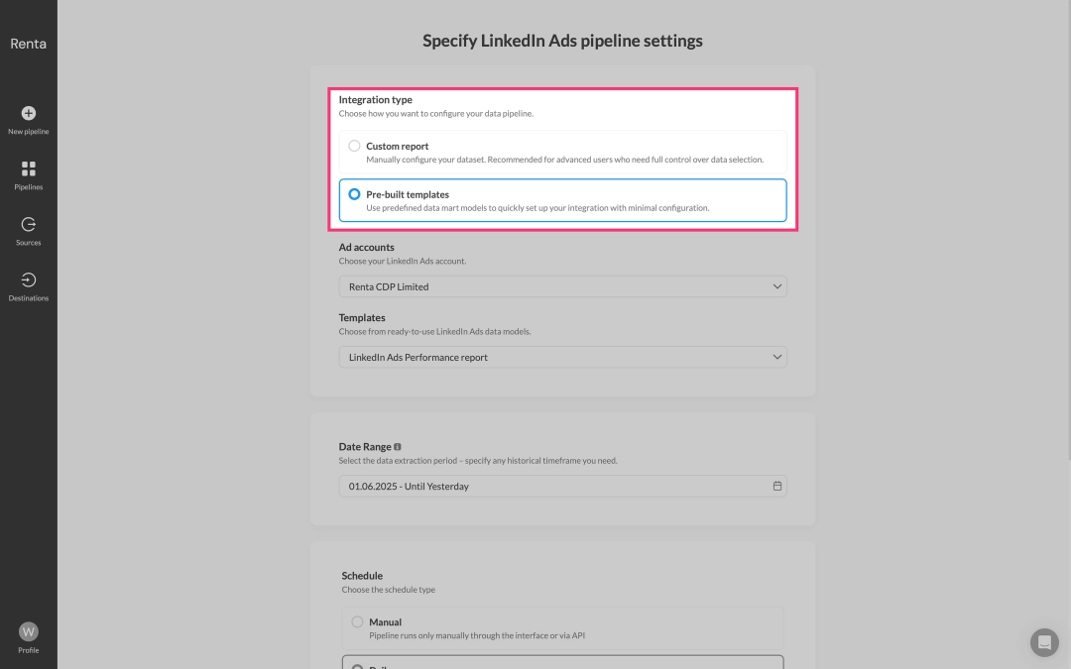
Task: Click the New pipeline sidebar label
Action: (x=29, y=132)
